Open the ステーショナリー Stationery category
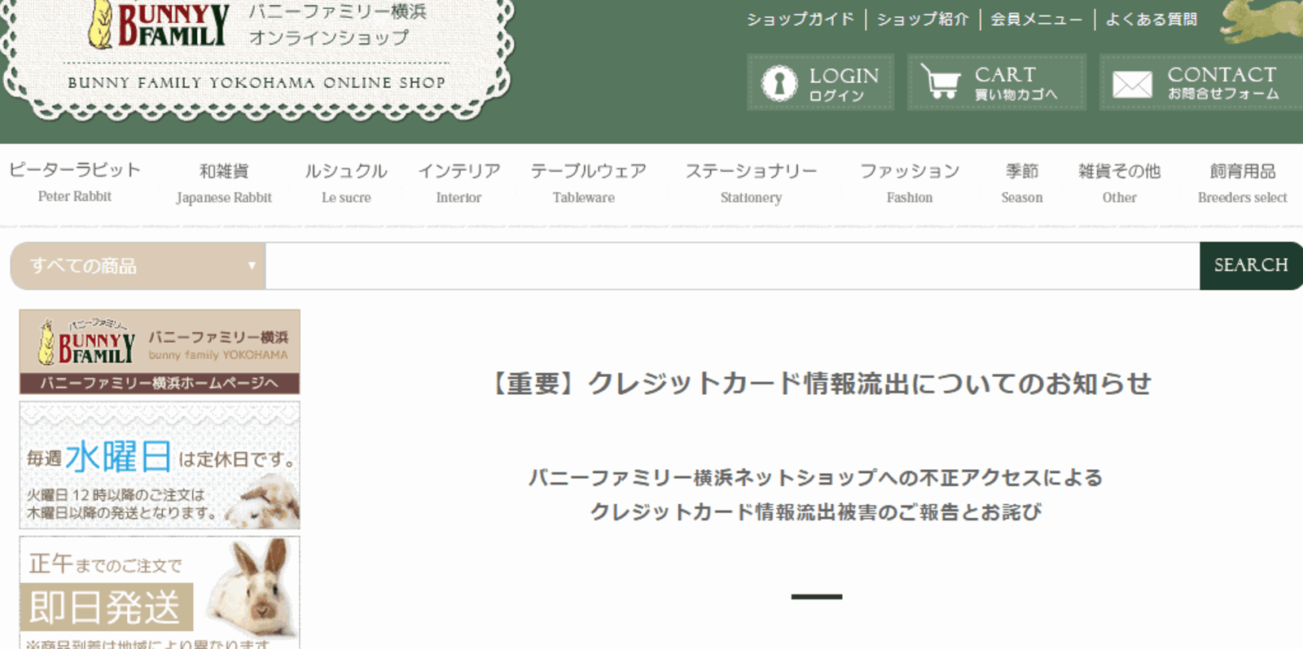The image size is (1303, 649). point(751,183)
